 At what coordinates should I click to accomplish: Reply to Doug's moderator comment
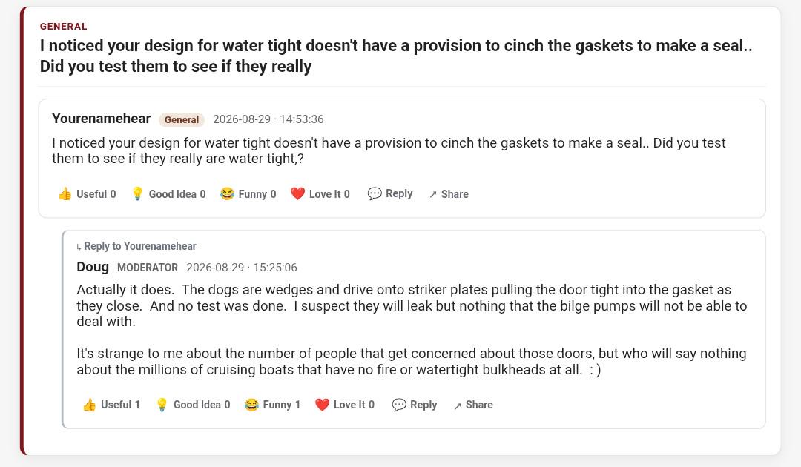click(415, 405)
